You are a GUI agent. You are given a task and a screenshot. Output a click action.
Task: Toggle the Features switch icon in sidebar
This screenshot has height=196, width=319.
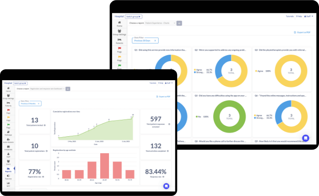point(8,177)
